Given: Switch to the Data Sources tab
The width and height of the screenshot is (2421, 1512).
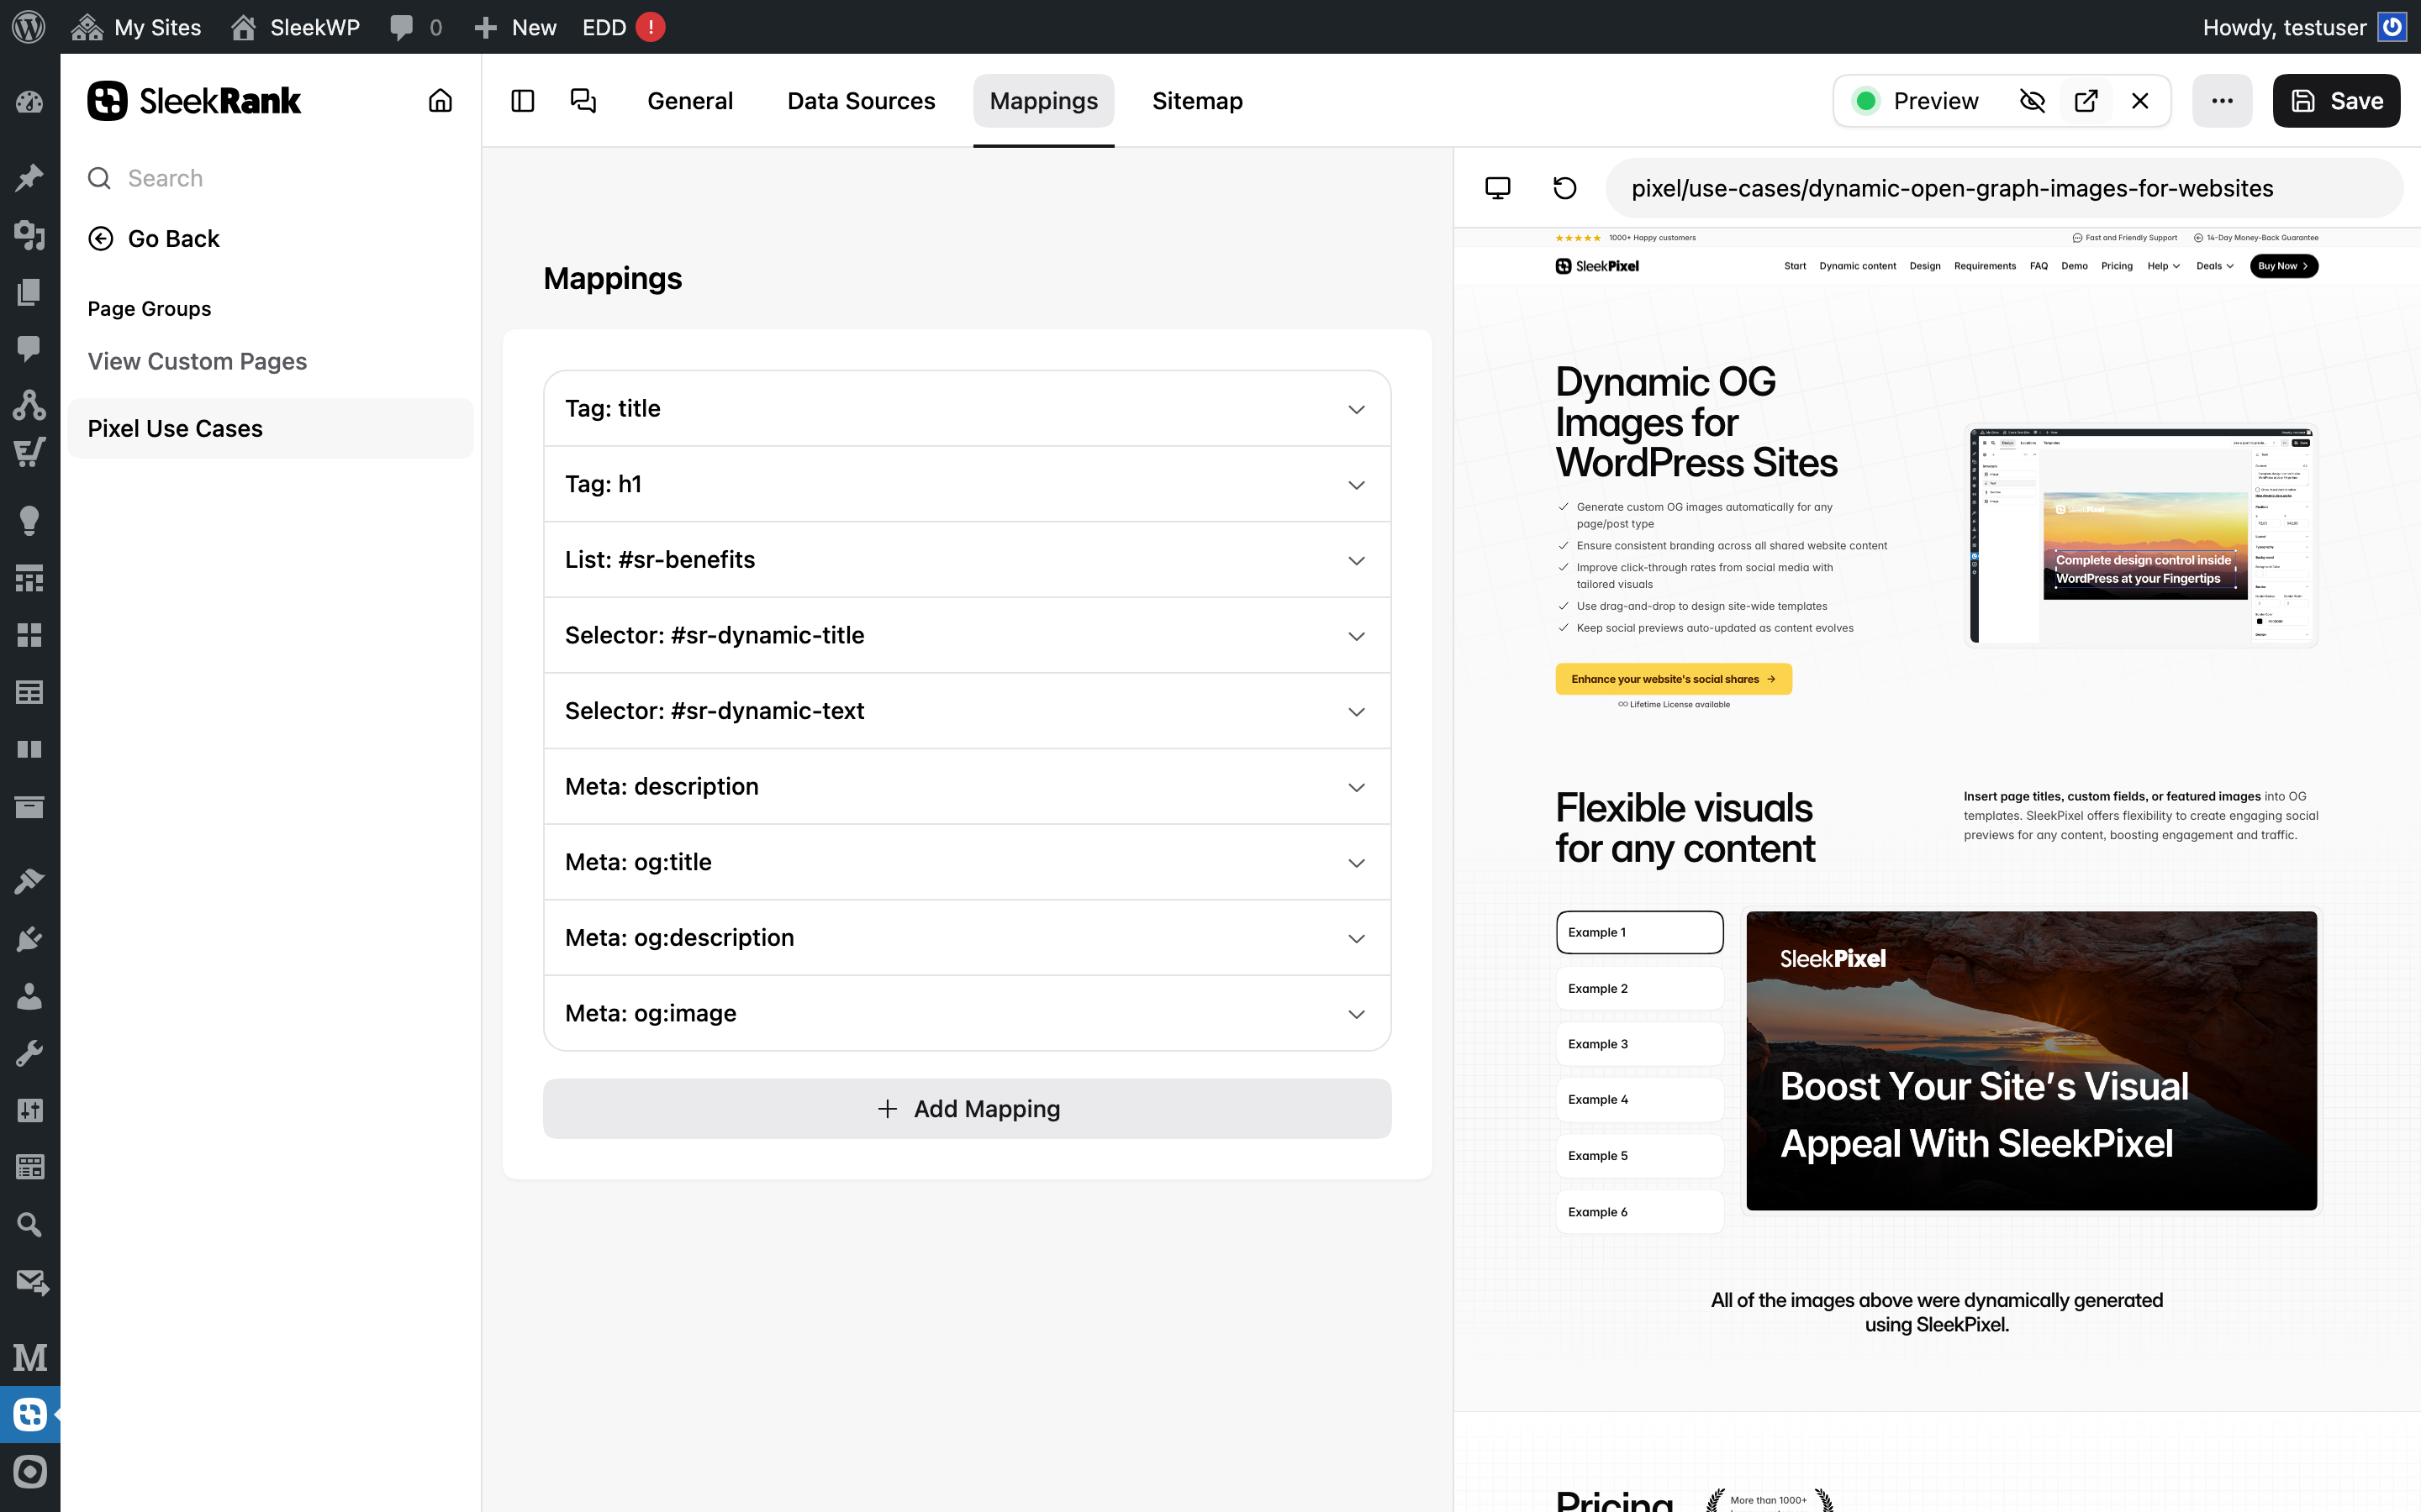Looking at the screenshot, I should point(860,100).
